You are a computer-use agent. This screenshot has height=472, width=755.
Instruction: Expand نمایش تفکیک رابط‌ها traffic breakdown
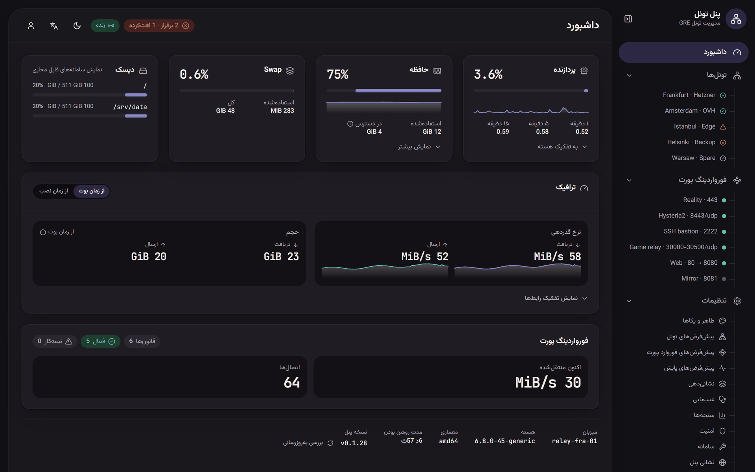[556, 298]
